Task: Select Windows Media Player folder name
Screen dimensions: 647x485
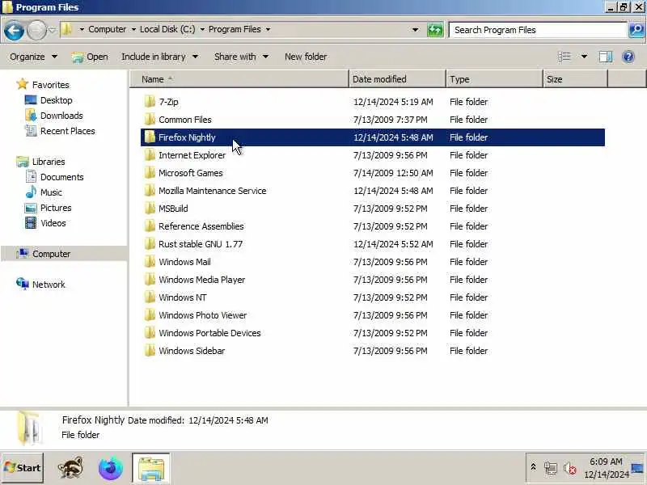Action: tap(201, 279)
